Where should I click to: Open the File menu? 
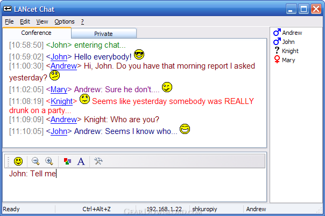tap(9, 21)
